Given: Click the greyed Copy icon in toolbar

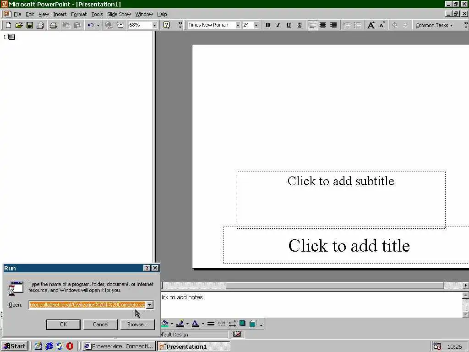Looking at the screenshot, I should pos(66,25).
